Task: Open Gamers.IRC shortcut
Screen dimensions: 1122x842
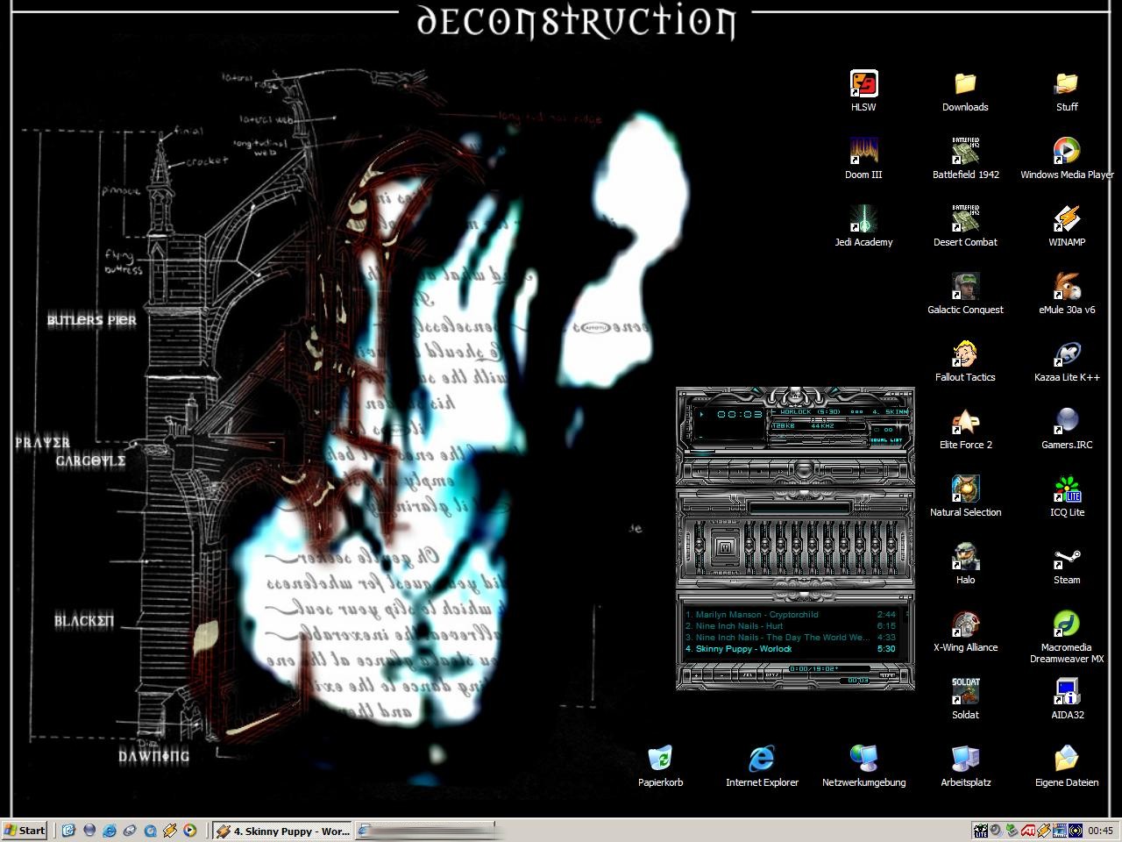Action: tap(1067, 429)
